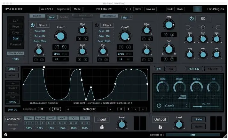228x140 pixels.
Task: Click the Amp knob
Action: (169, 25)
